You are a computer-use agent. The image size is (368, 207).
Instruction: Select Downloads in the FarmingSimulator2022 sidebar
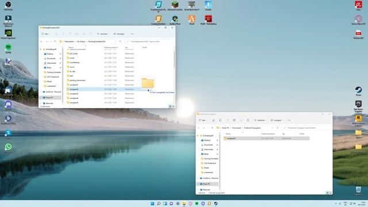(x=51, y=59)
